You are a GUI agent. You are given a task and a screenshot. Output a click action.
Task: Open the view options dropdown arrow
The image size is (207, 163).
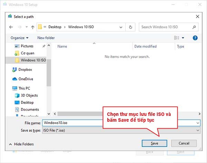pos(183,38)
